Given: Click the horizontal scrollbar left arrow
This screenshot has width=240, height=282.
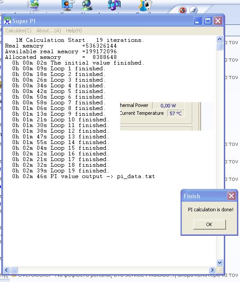Looking at the screenshot, I should [x=7, y=270].
